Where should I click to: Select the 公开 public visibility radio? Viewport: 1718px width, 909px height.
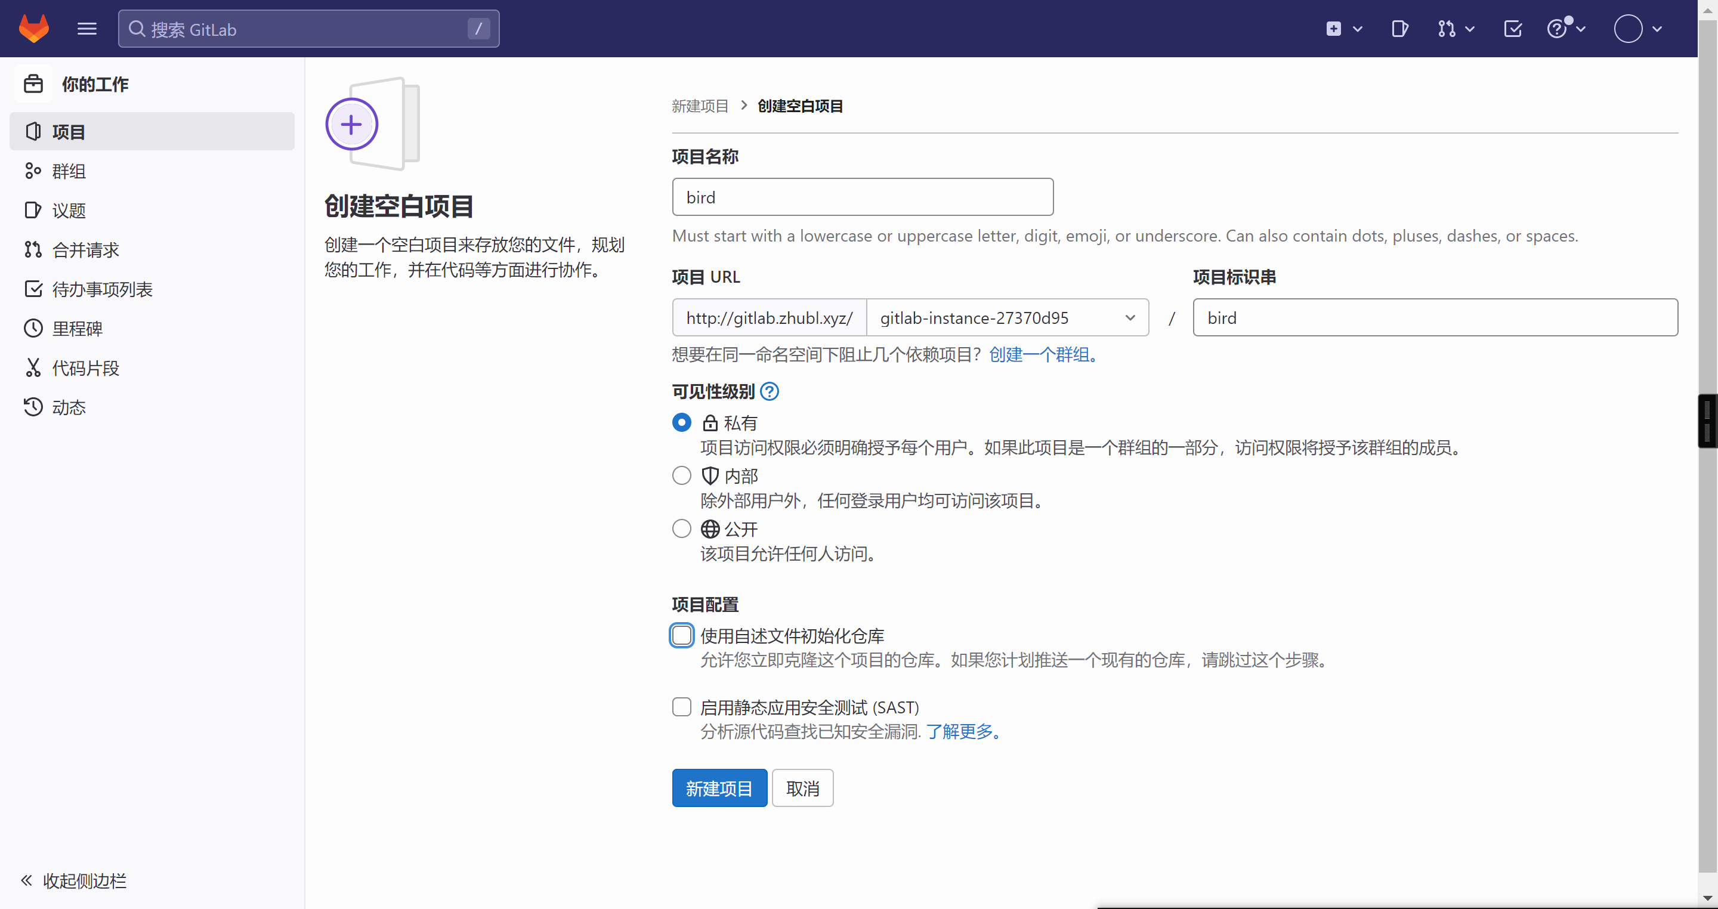pyautogui.click(x=681, y=529)
